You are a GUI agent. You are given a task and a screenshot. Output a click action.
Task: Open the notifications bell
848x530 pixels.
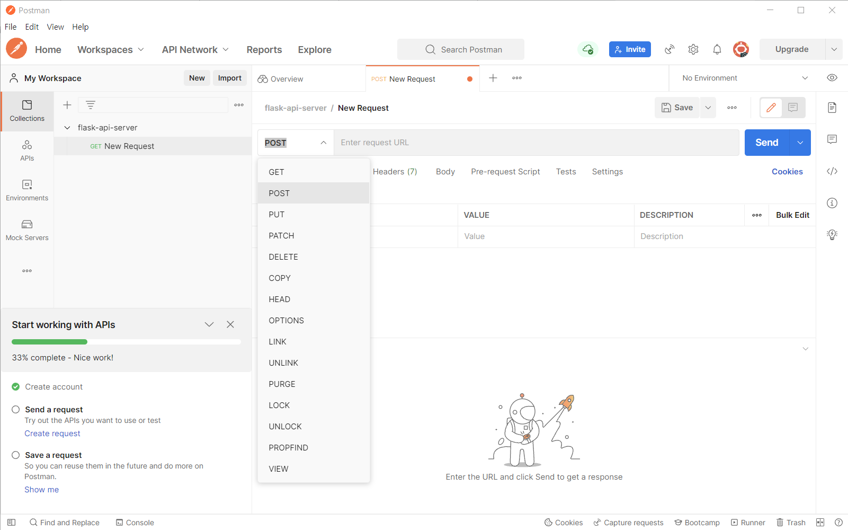717,49
